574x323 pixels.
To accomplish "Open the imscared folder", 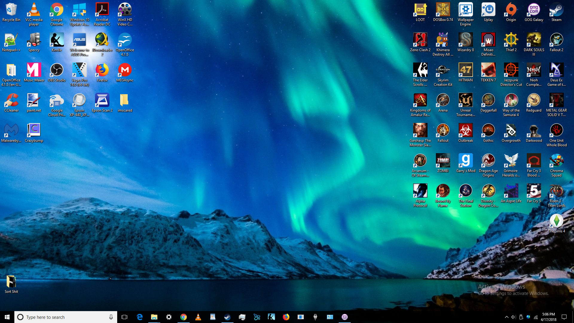I will pos(125,103).
